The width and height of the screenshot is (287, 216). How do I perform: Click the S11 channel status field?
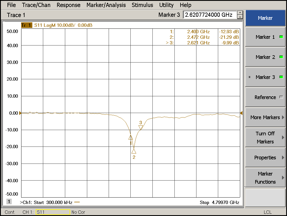[x=53, y=212]
